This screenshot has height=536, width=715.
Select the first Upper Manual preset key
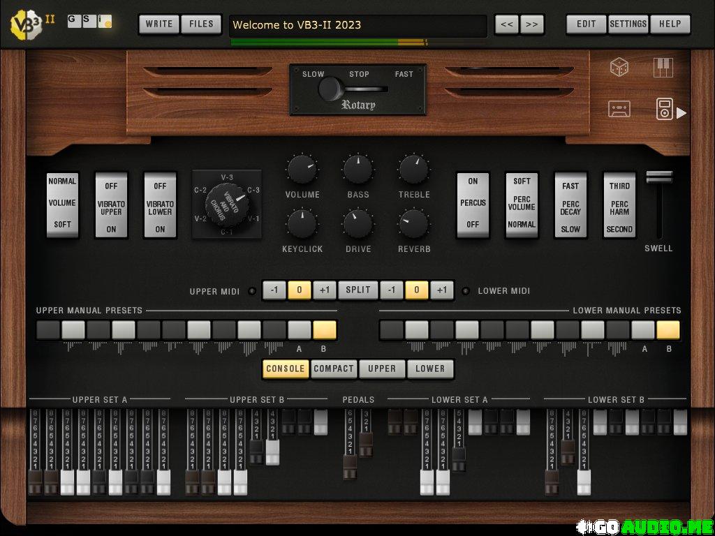coord(48,330)
